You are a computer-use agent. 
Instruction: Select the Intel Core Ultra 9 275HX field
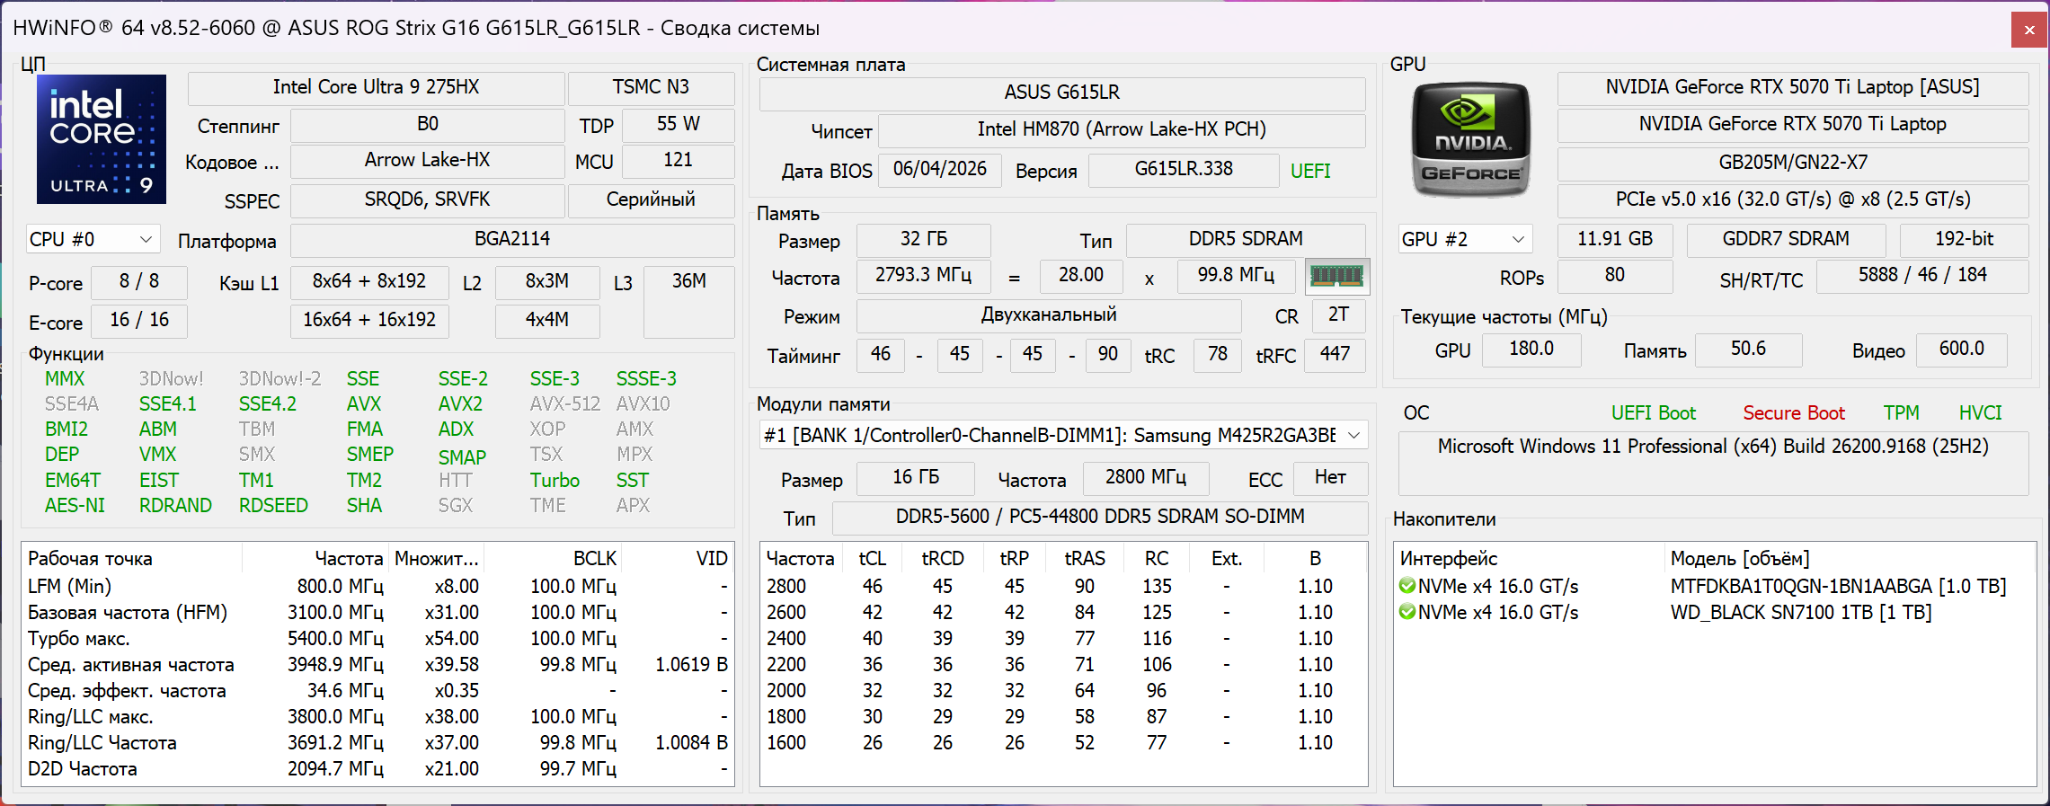(376, 87)
